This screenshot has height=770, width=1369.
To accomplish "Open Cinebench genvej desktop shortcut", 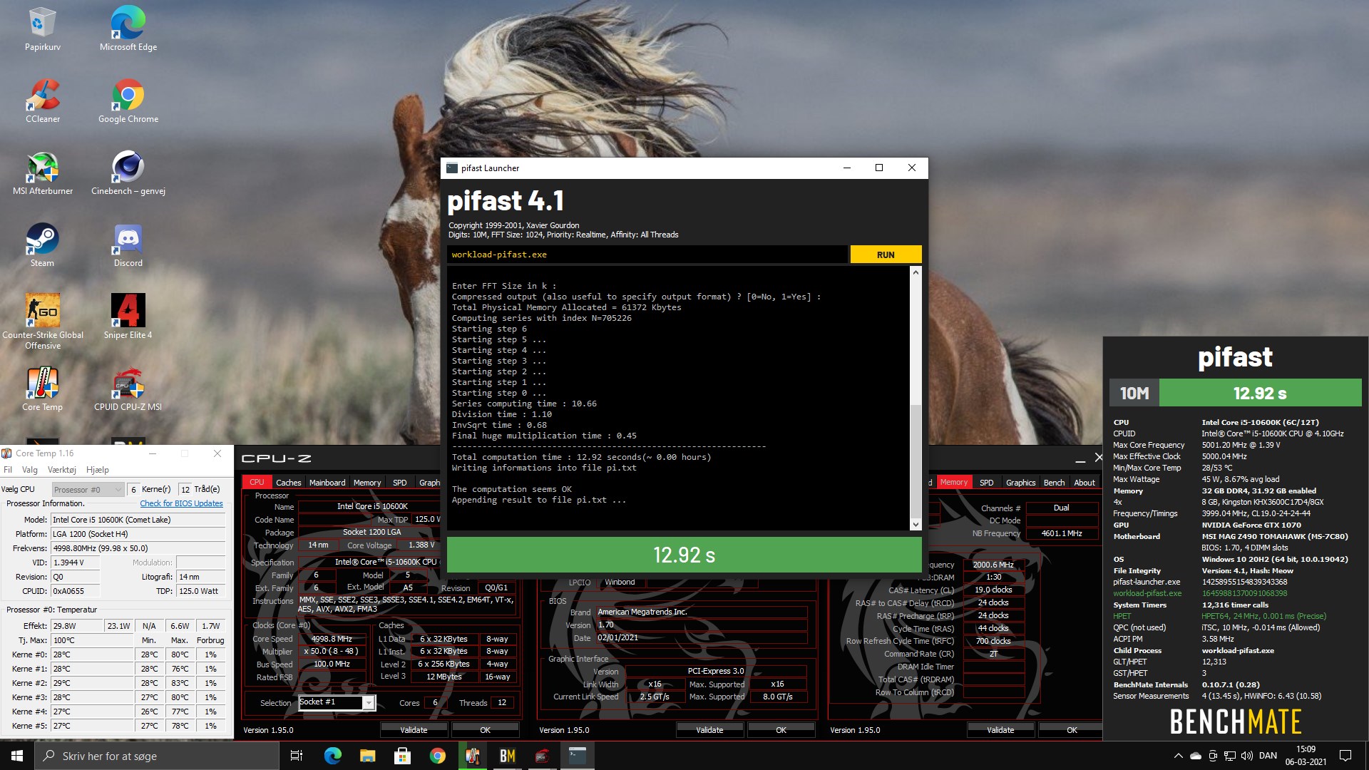I will pyautogui.click(x=128, y=173).
